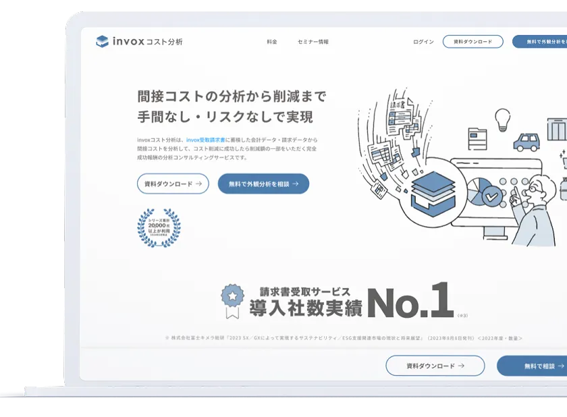Click header 無料で外観分析 button
Image resolution: width=567 pixels, height=417 pixels.
[x=539, y=42]
